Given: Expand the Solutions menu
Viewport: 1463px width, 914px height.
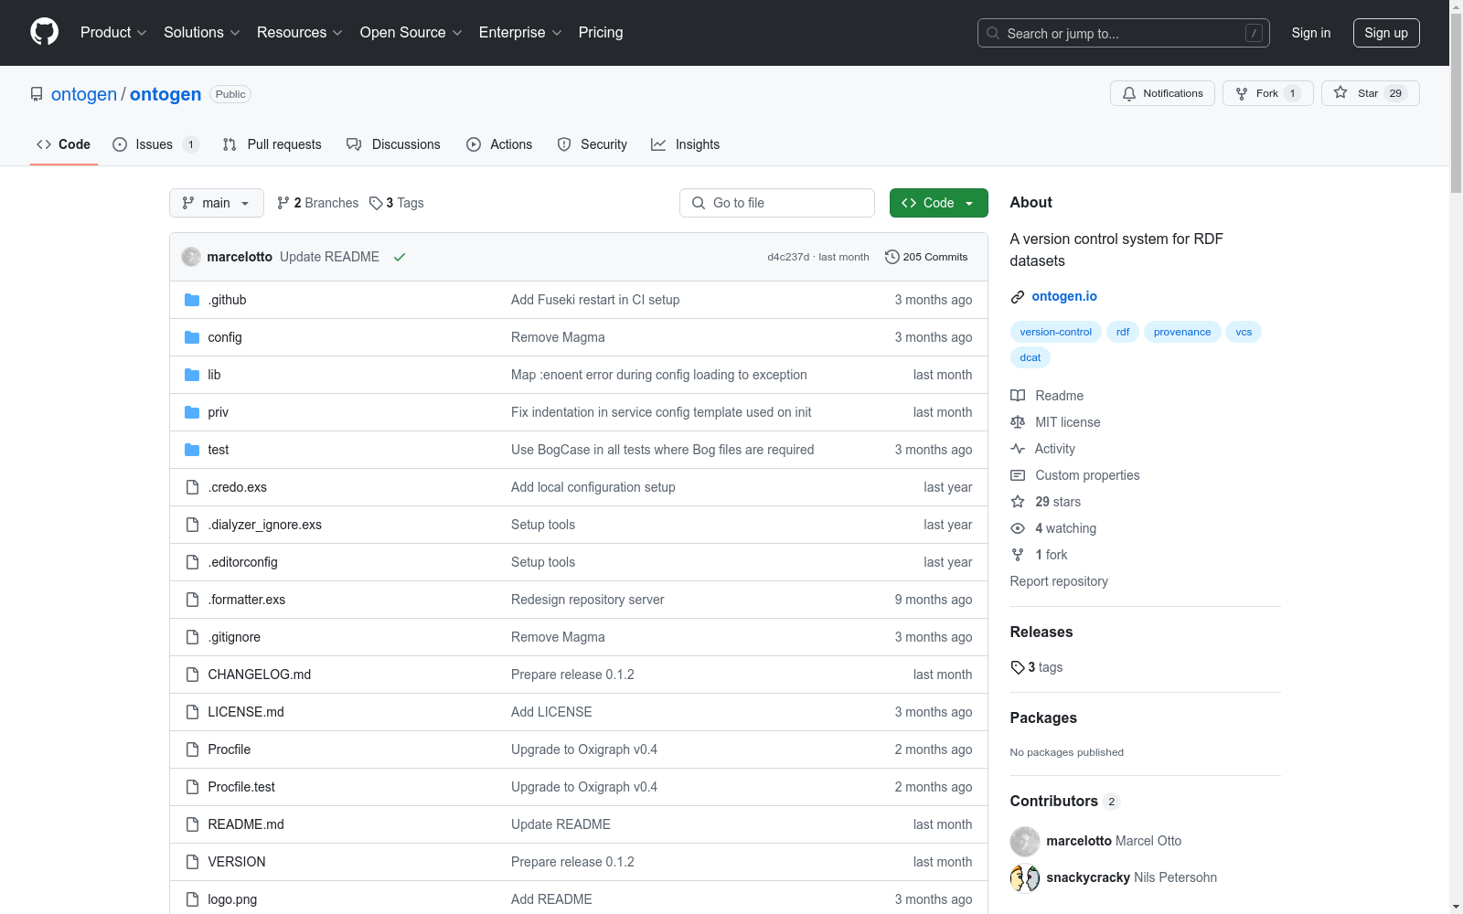Looking at the screenshot, I should click(x=202, y=32).
